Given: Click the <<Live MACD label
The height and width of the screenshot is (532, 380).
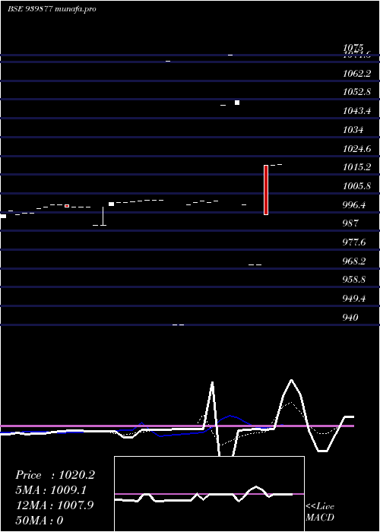Looking at the screenshot, I should coord(320,512).
